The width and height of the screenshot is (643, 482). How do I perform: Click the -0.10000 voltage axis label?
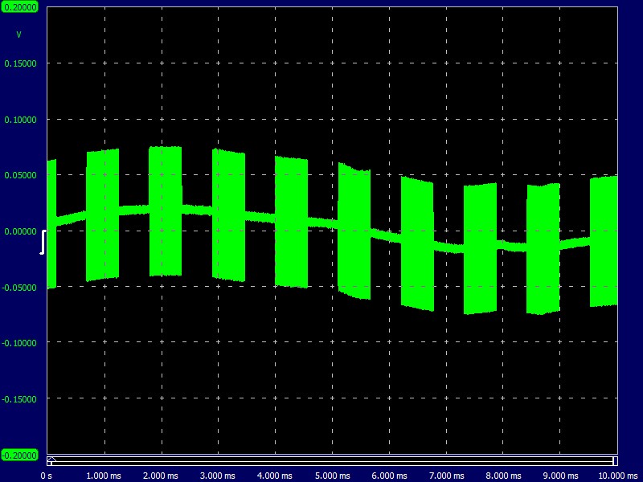19,344
